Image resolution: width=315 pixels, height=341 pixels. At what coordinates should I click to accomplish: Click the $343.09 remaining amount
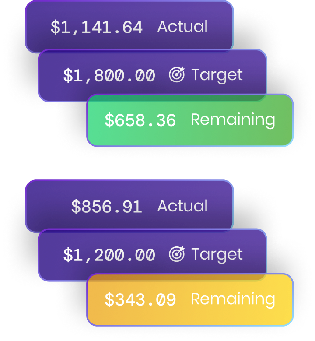point(140,300)
